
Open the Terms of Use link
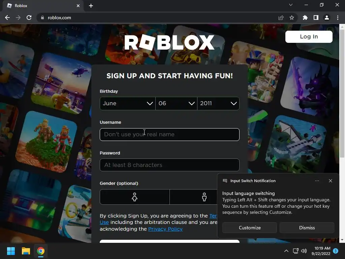(213, 216)
